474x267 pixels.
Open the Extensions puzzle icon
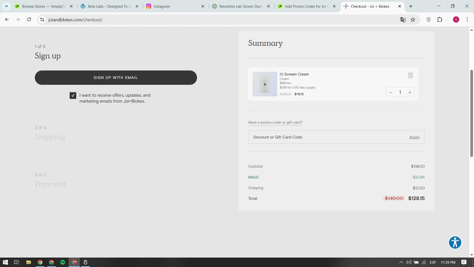point(440,20)
